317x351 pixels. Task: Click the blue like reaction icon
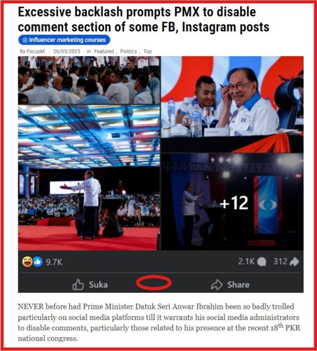tap(38, 262)
